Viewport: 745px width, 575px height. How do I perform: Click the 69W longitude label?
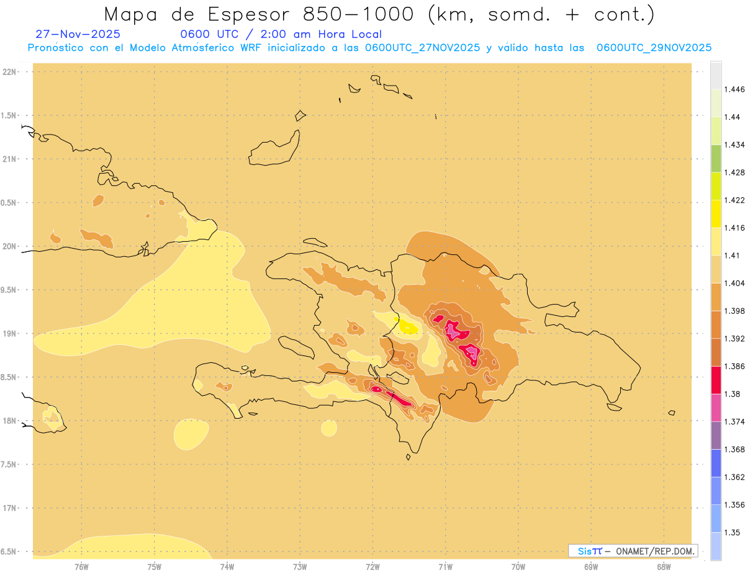coord(591,566)
